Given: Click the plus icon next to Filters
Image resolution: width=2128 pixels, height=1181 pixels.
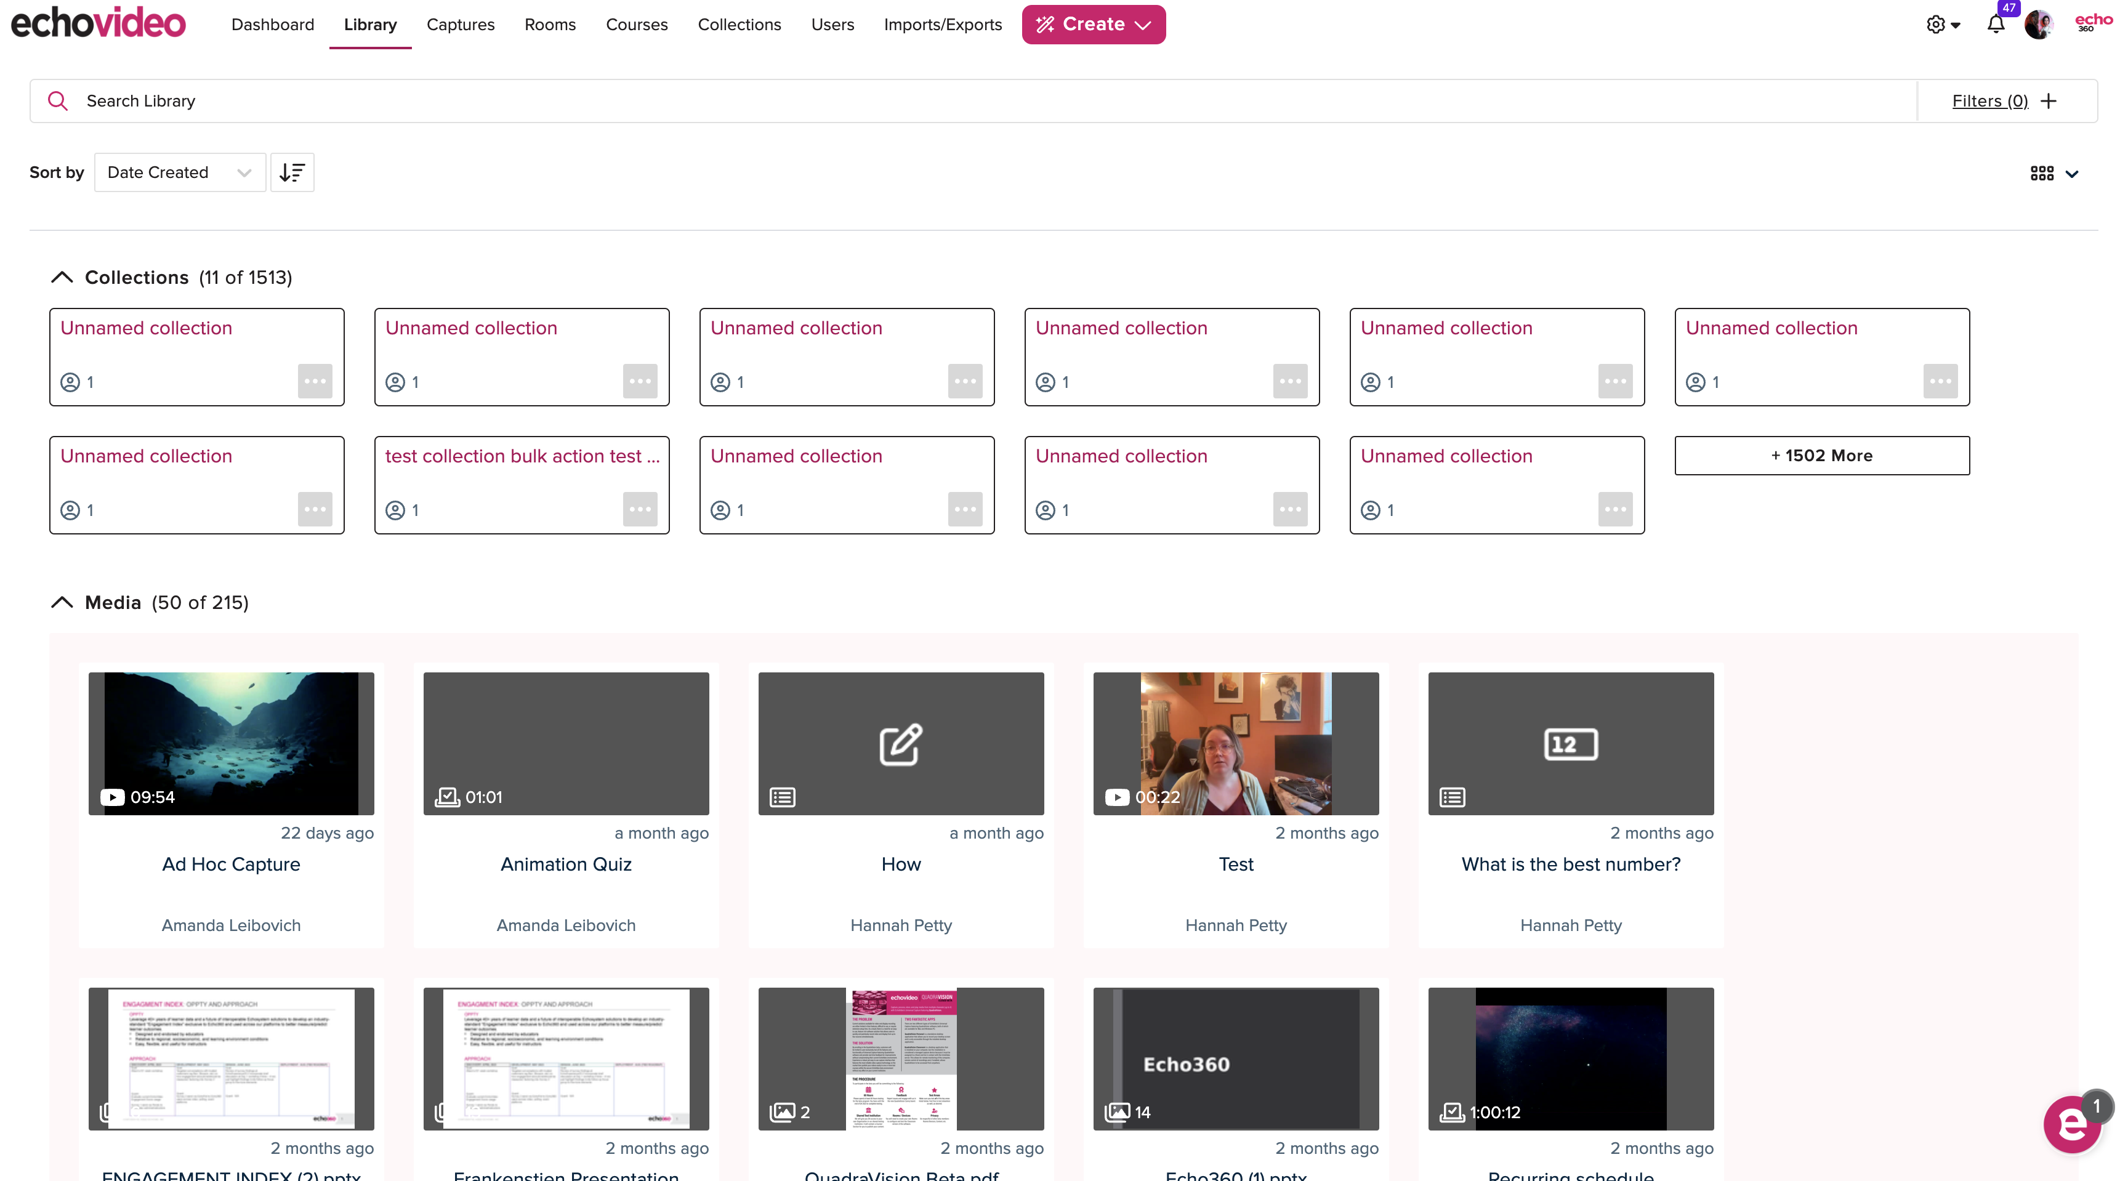Looking at the screenshot, I should [2048, 101].
